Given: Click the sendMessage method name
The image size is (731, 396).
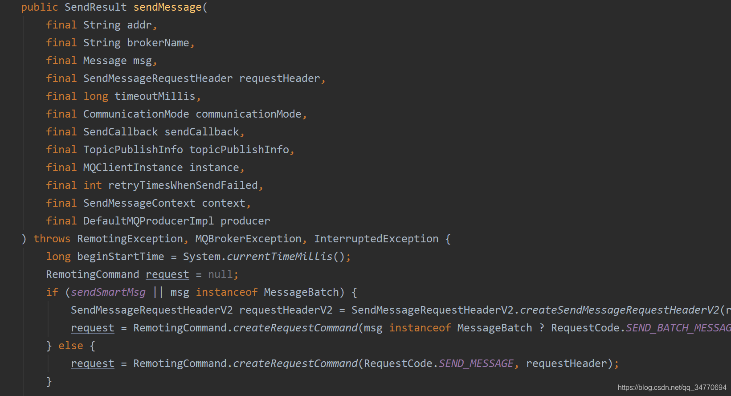Looking at the screenshot, I should [x=167, y=8].
